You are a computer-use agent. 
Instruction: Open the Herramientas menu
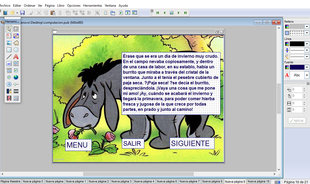pyautogui.click(x=92, y=6)
